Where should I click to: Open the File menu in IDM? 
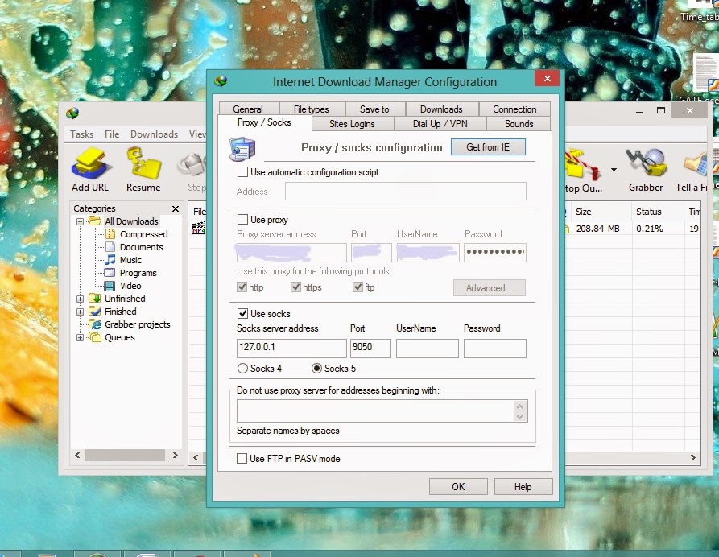coord(111,134)
